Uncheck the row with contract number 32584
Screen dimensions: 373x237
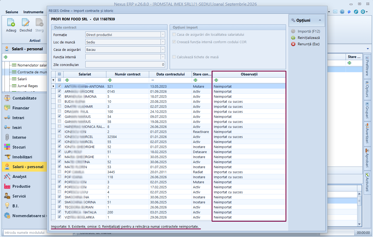coord(60,136)
